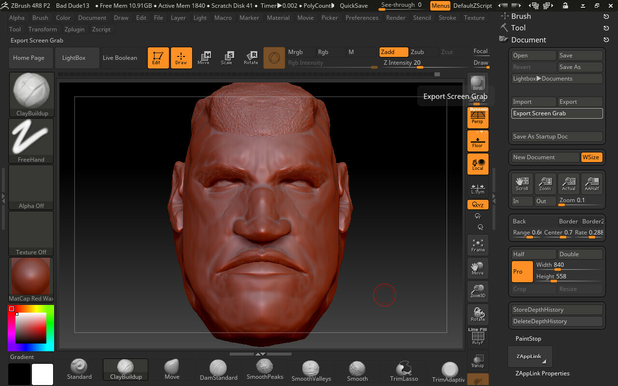
Task: Select the ClayBuildup brush thumbnail
Action: coord(31,92)
